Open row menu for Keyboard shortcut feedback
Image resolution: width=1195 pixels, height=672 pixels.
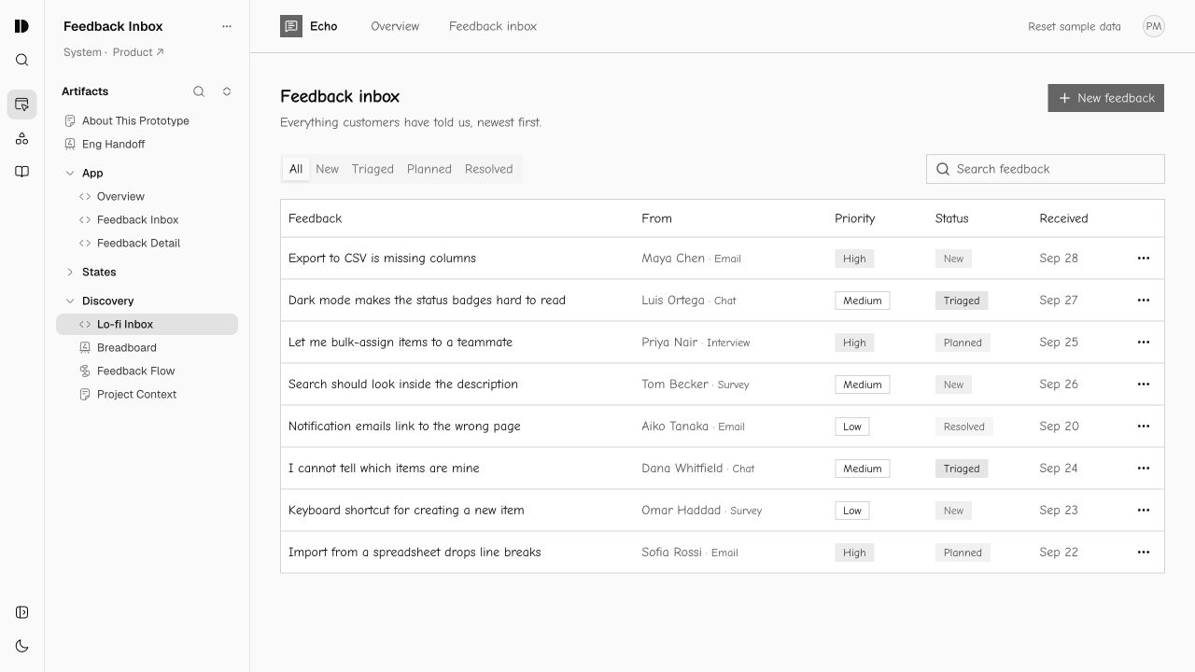(1144, 511)
